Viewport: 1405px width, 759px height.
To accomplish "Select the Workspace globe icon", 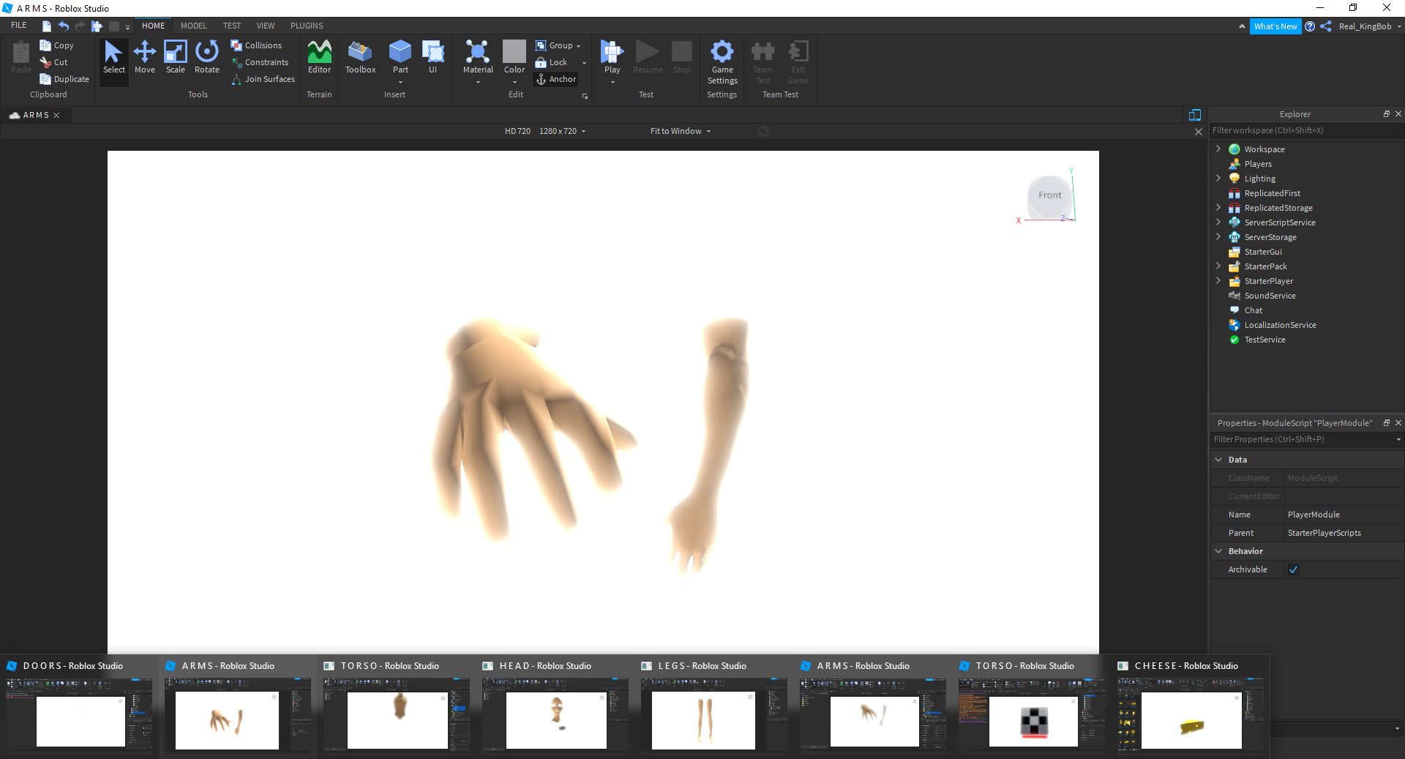I will click(1234, 149).
